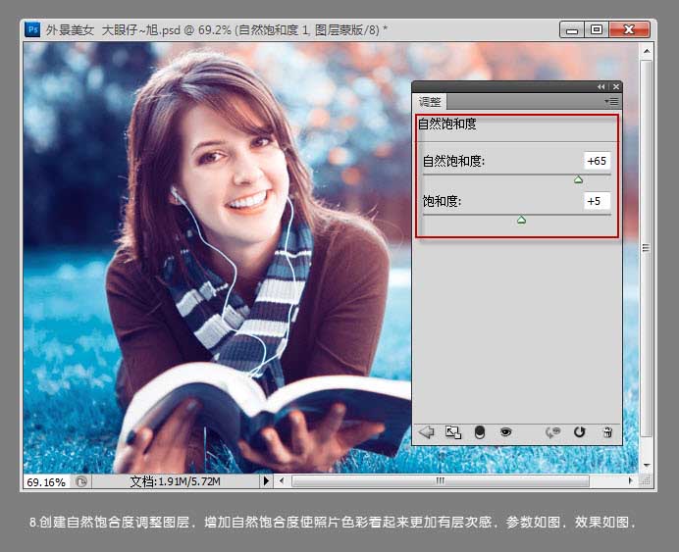679x552 pixels.
Task: Close the adjustments panel
Action: (x=616, y=87)
